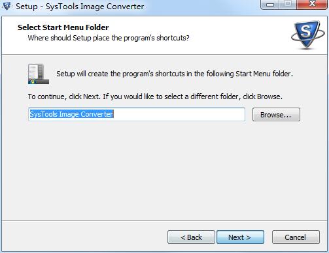Proceed with the Next > button
This screenshot has width=329, height=253.
240,237
